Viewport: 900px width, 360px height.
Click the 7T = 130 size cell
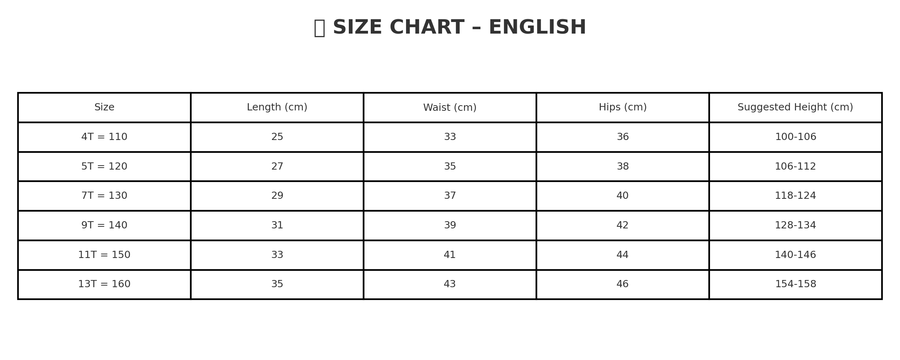pyautogui.click(x=104, y=196)
